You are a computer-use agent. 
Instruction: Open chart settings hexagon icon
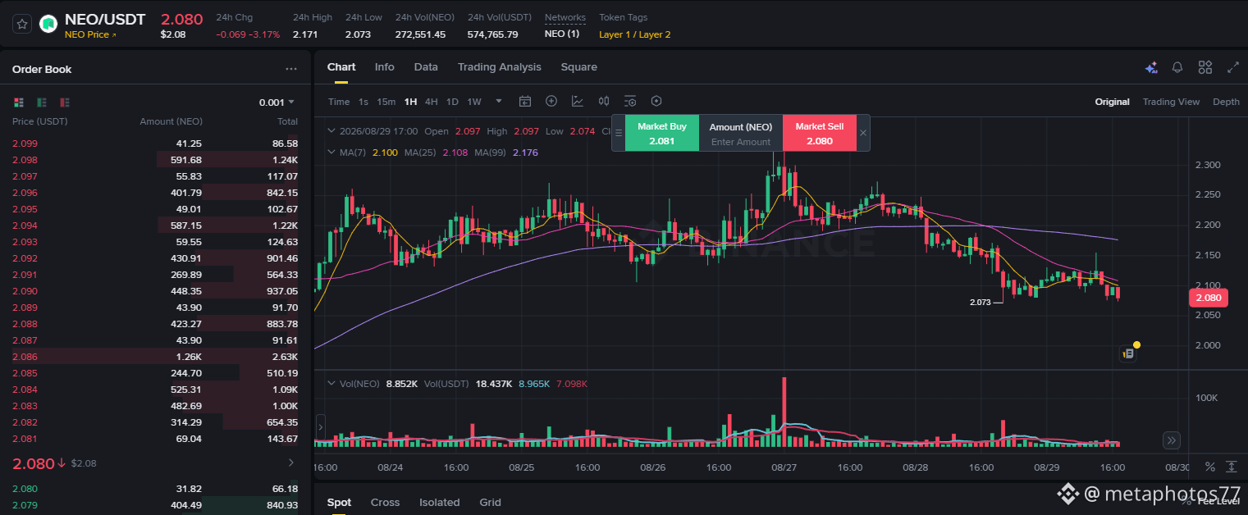point(656,102)
